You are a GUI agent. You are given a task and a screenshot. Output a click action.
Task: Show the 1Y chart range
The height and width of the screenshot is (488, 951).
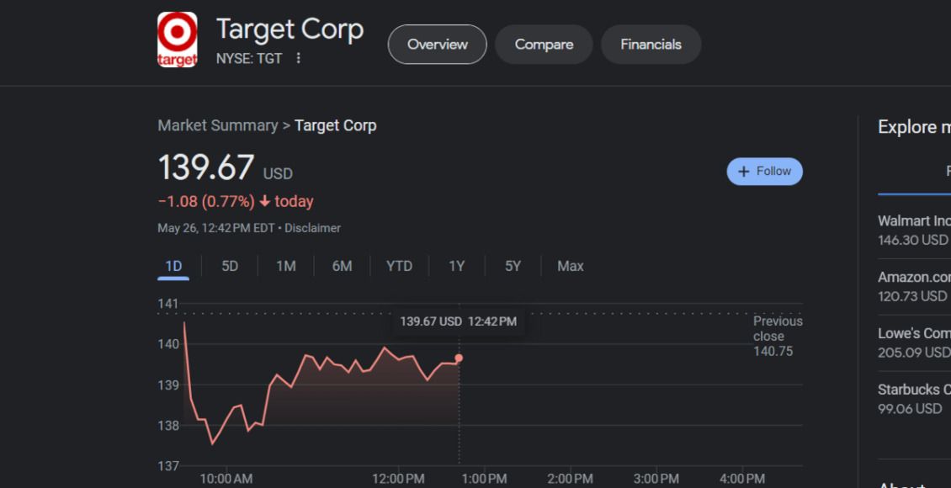pyautogui.click(x=456, y=266)
